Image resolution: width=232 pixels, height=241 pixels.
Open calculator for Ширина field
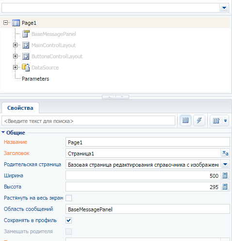point(225,175)
